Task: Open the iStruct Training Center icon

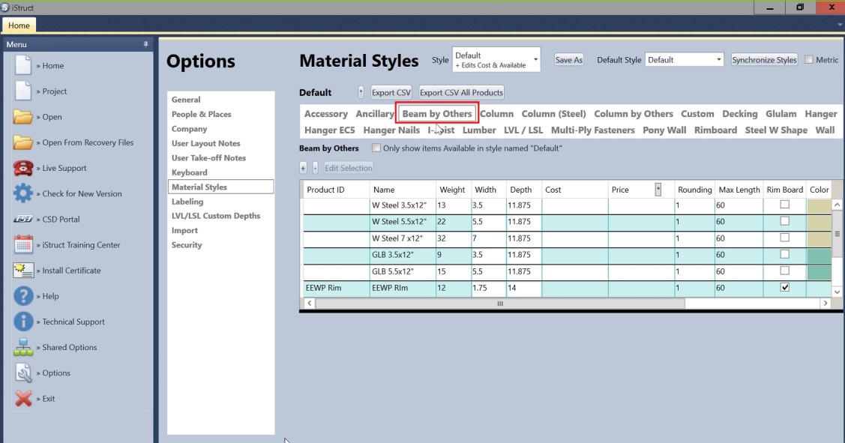Action: click(23, 244)
